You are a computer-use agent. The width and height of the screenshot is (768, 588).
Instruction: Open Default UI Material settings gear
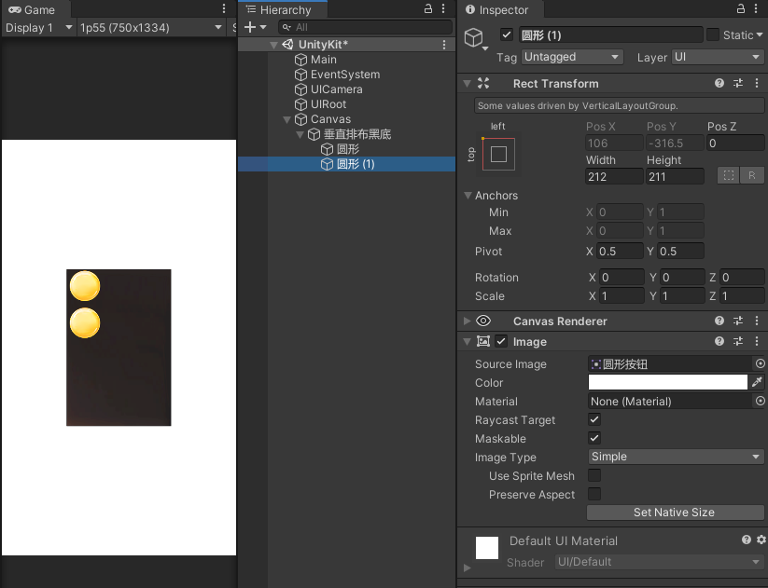click(x=761, y=540)
